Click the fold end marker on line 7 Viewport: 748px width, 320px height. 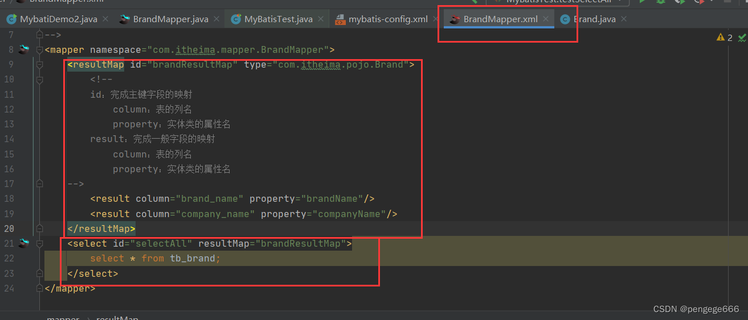point(39,35)
